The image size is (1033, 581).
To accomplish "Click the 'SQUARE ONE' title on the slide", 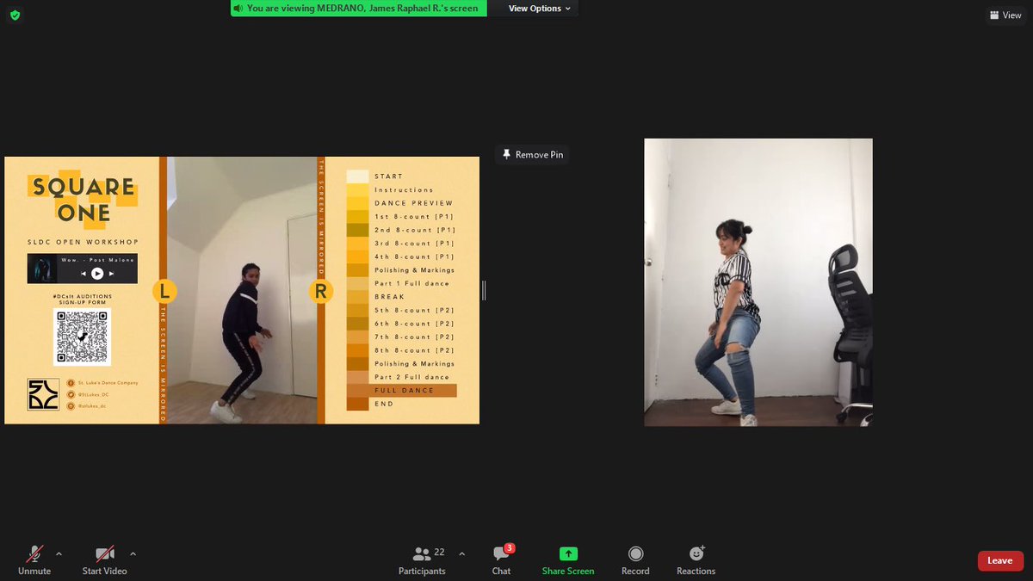I will pos(84,199).
